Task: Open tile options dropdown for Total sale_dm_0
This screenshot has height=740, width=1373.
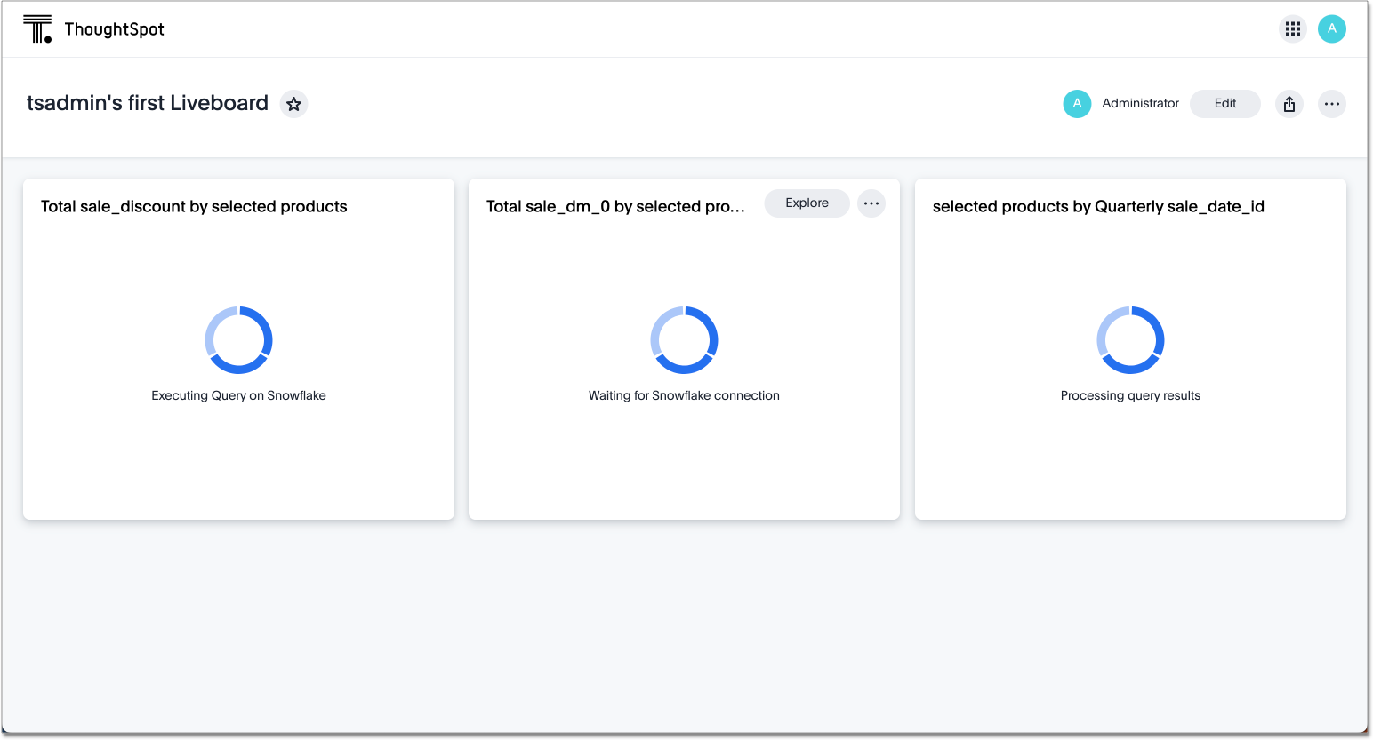Action: coord(871,203)
